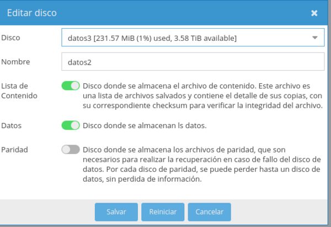The image size is (331, 227).
Task: Turn off the Datos switch
Action: click(71, 125)
